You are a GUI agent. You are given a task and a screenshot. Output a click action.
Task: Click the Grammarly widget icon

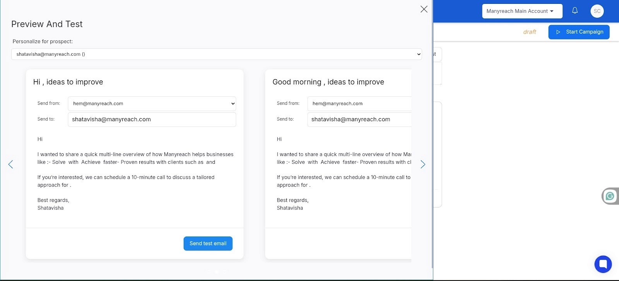coord(610,196)
